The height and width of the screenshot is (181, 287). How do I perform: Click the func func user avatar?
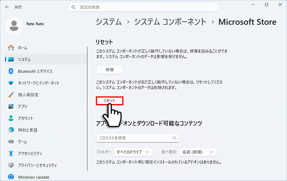(x=14, y=26)
